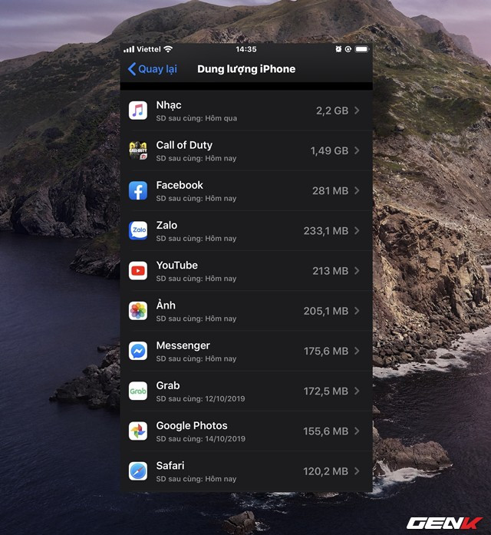
Task: Tap the YouTube app icon
Action: 138,271
